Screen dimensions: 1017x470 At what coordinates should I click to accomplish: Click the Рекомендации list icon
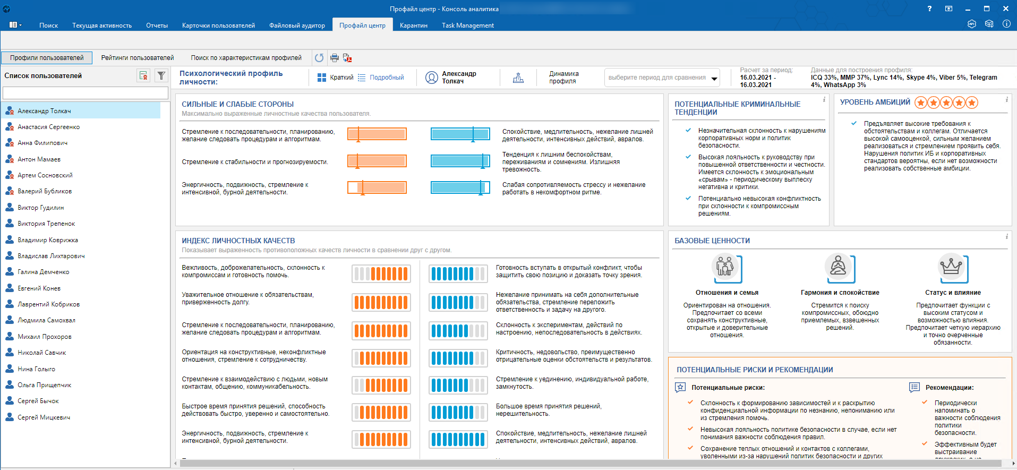pos(915,387)
